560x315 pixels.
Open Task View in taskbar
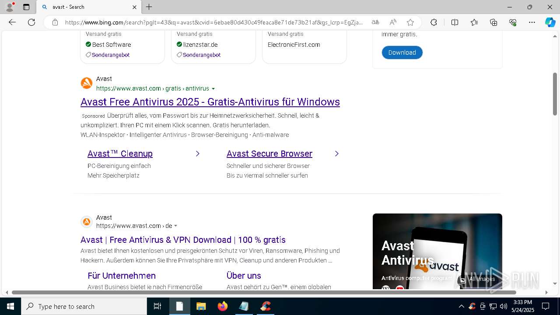tap(157, 306)
